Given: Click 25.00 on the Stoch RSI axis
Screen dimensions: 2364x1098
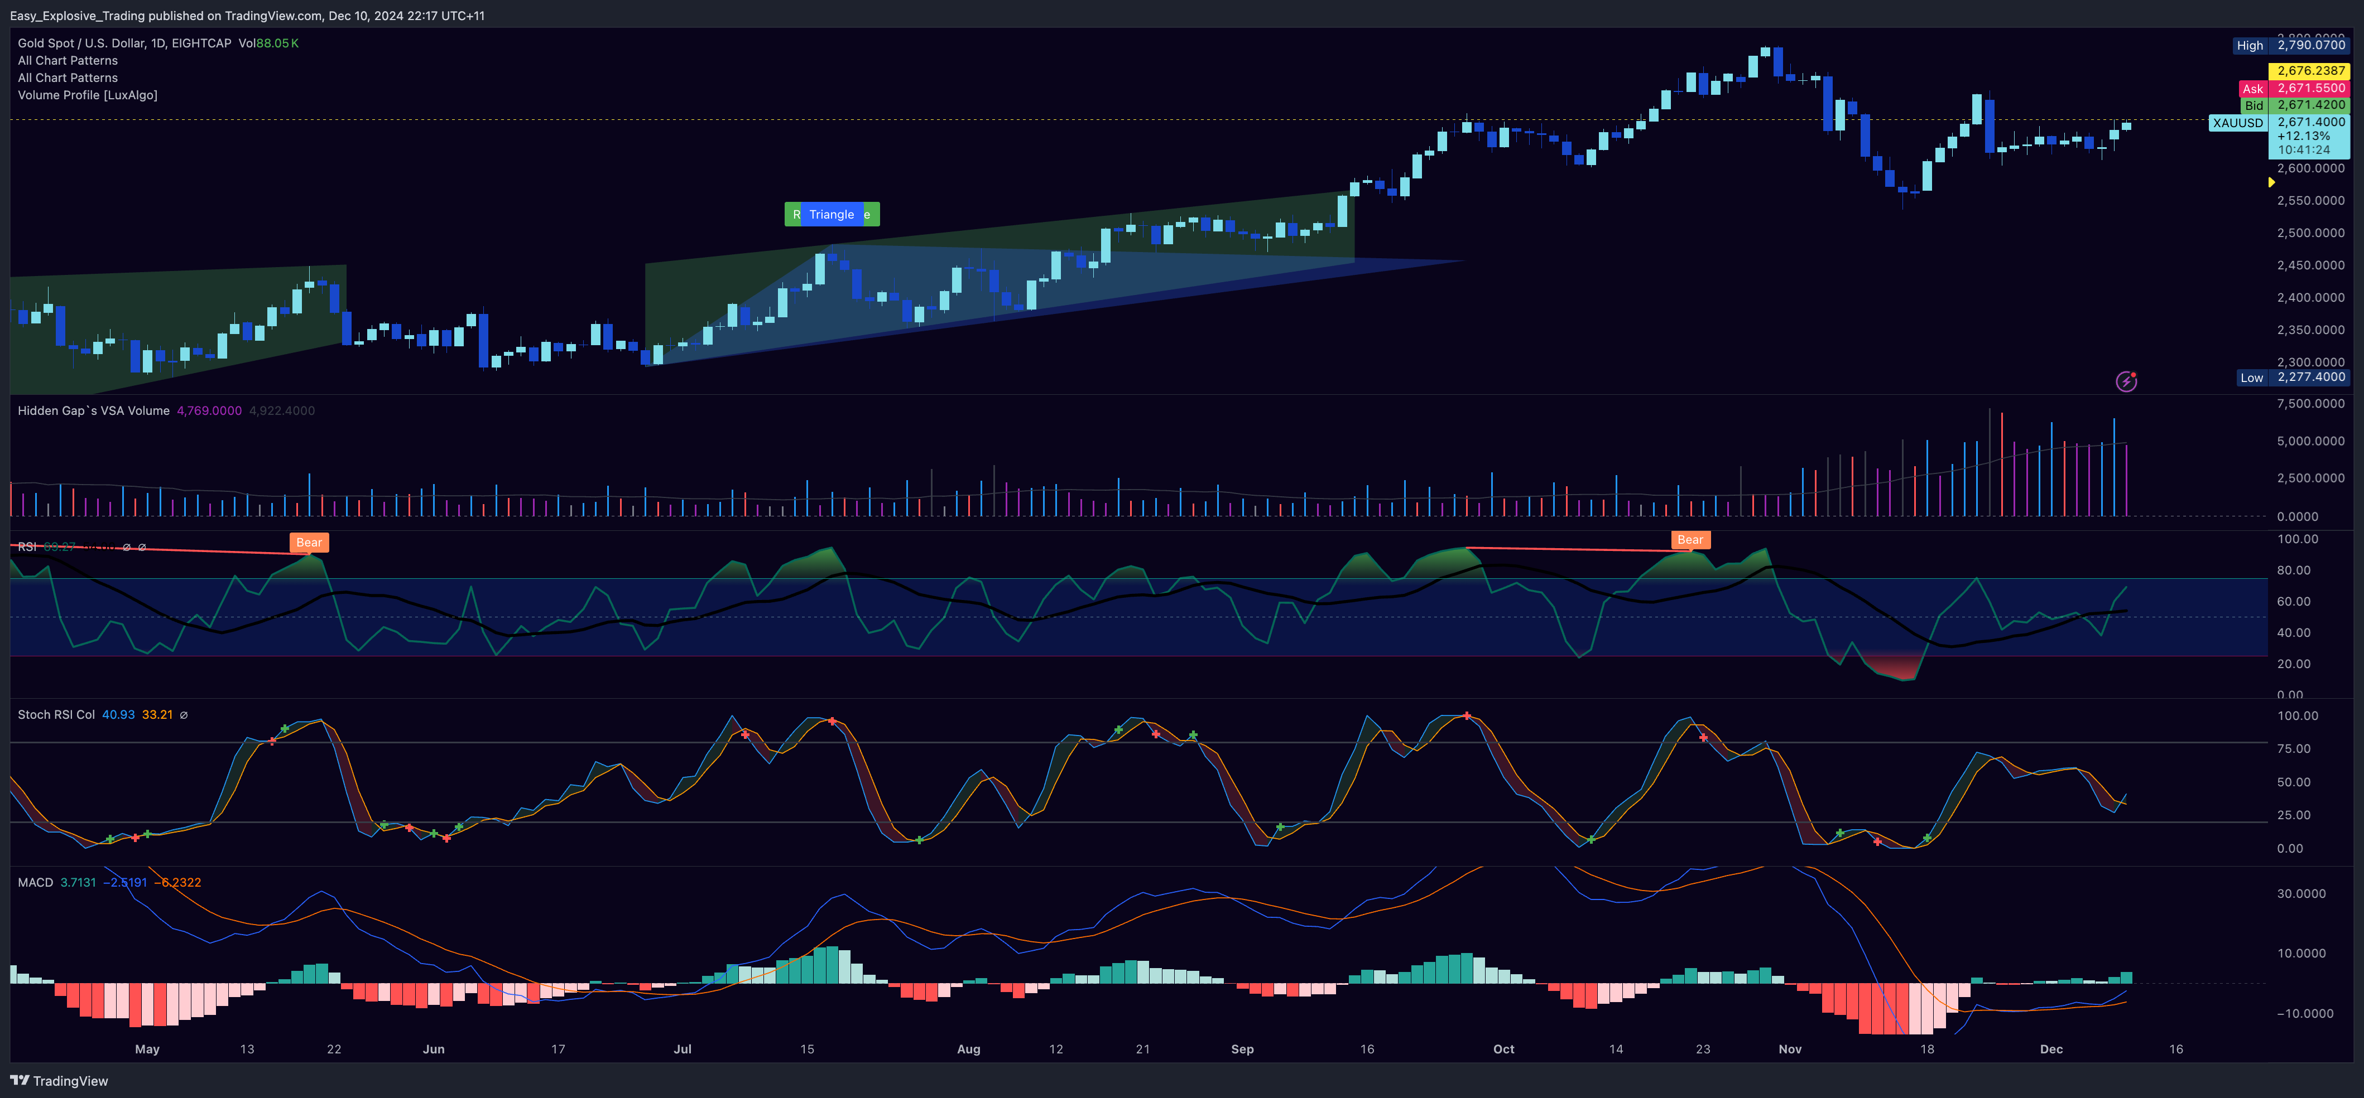Looking at the screenshot, I should point(2293,815).
